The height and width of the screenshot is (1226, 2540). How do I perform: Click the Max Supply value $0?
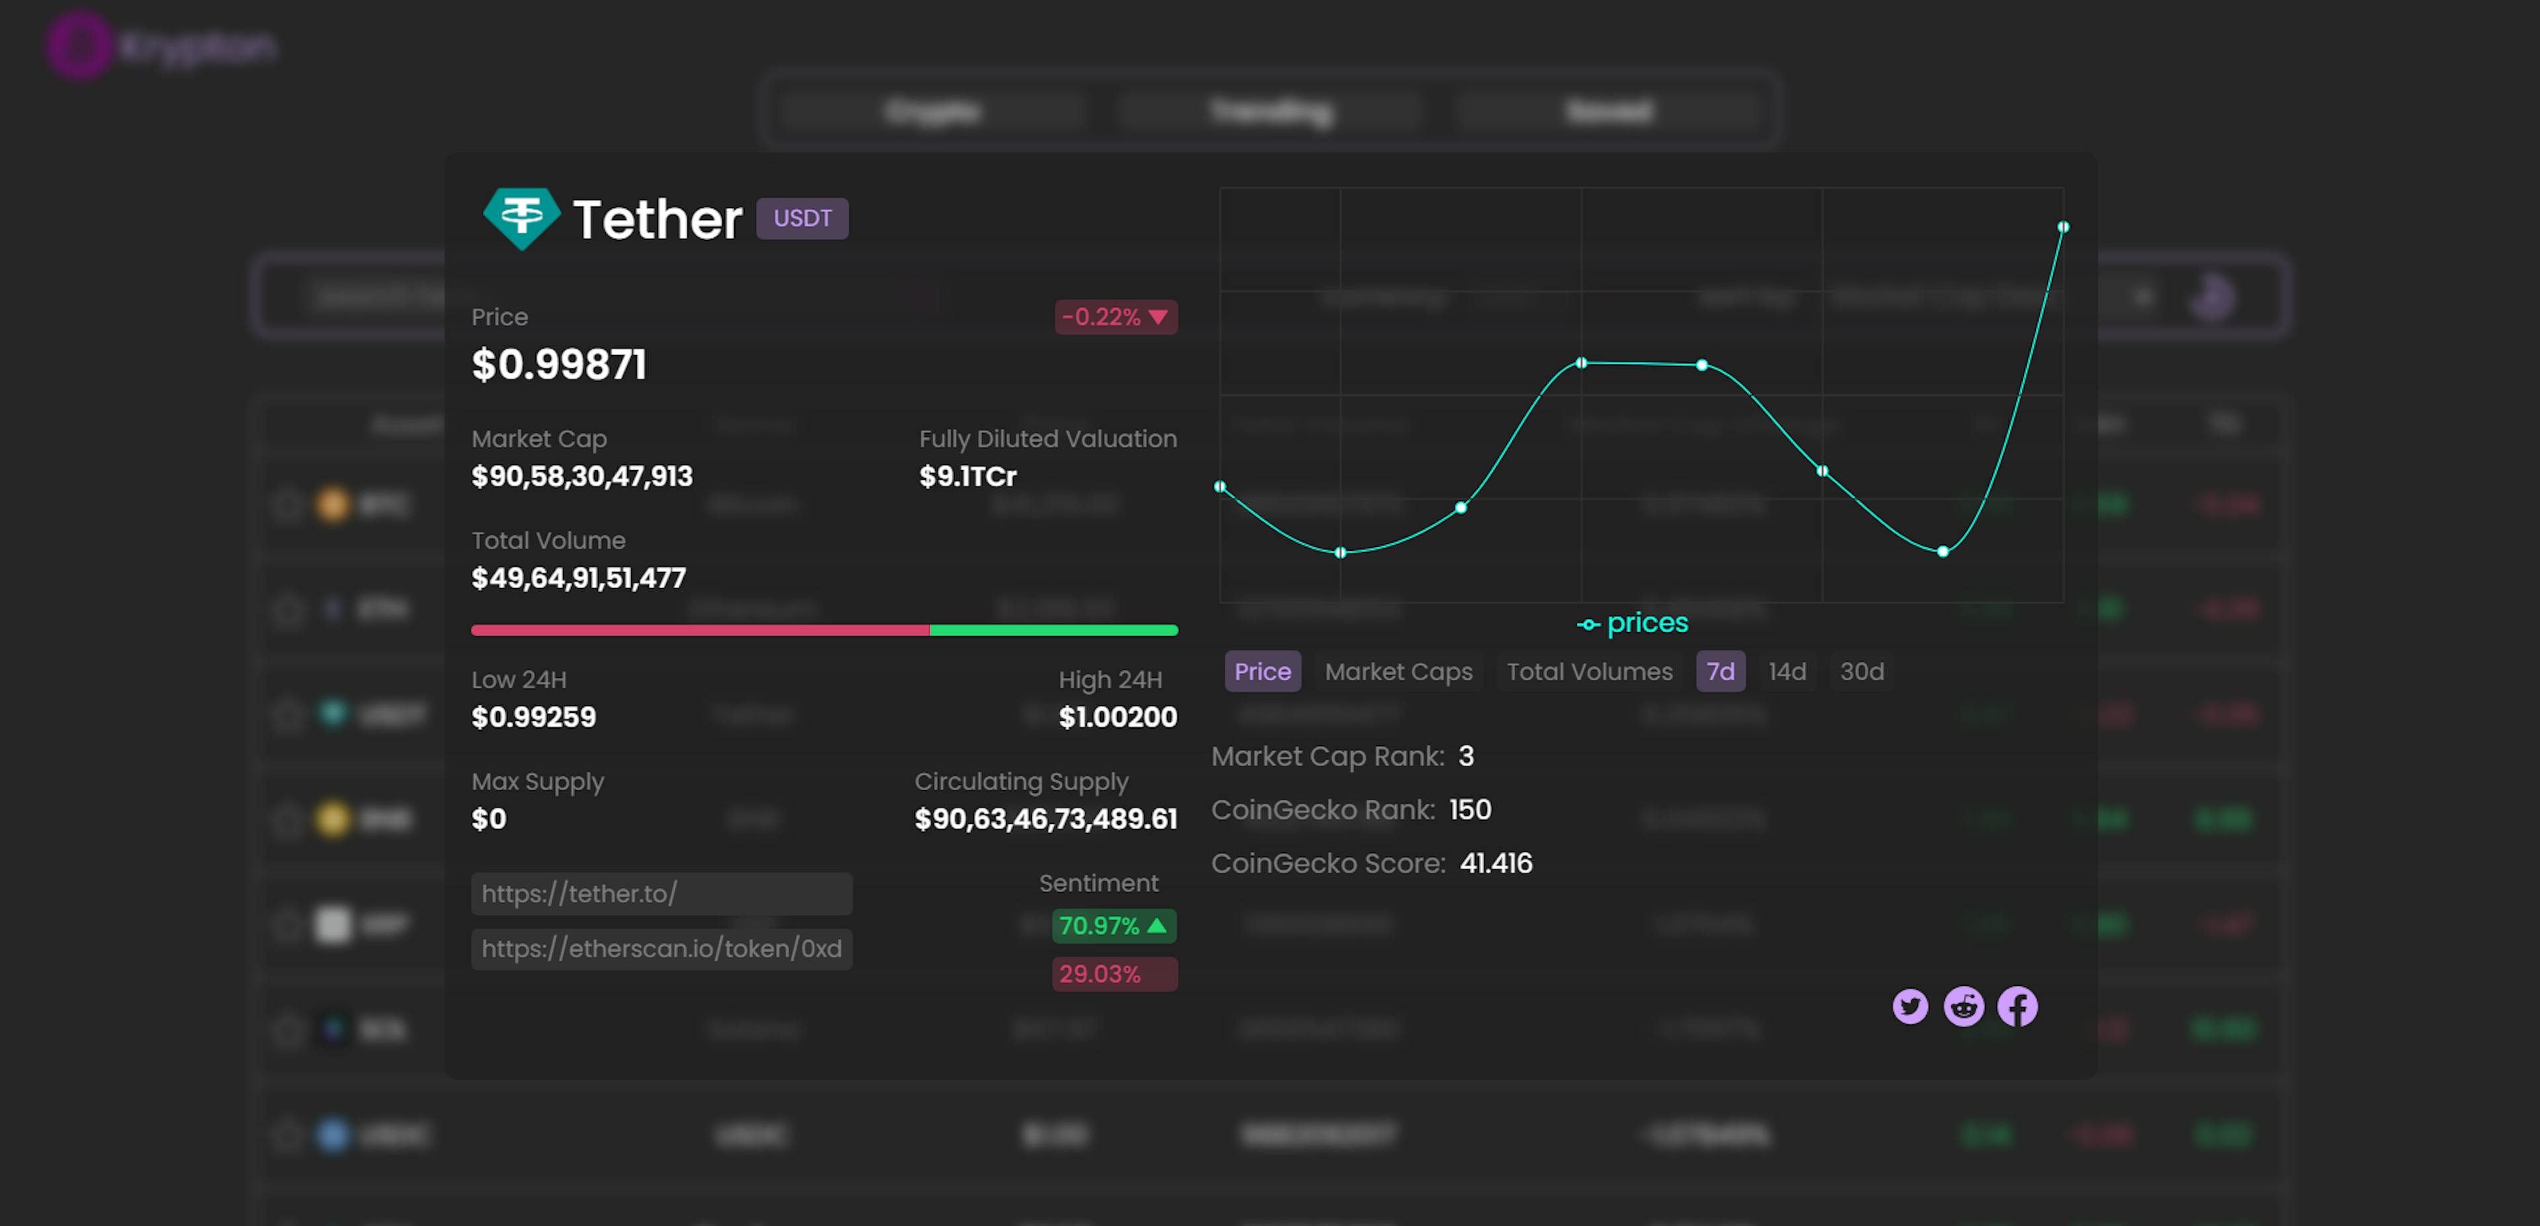coord(489,819)
